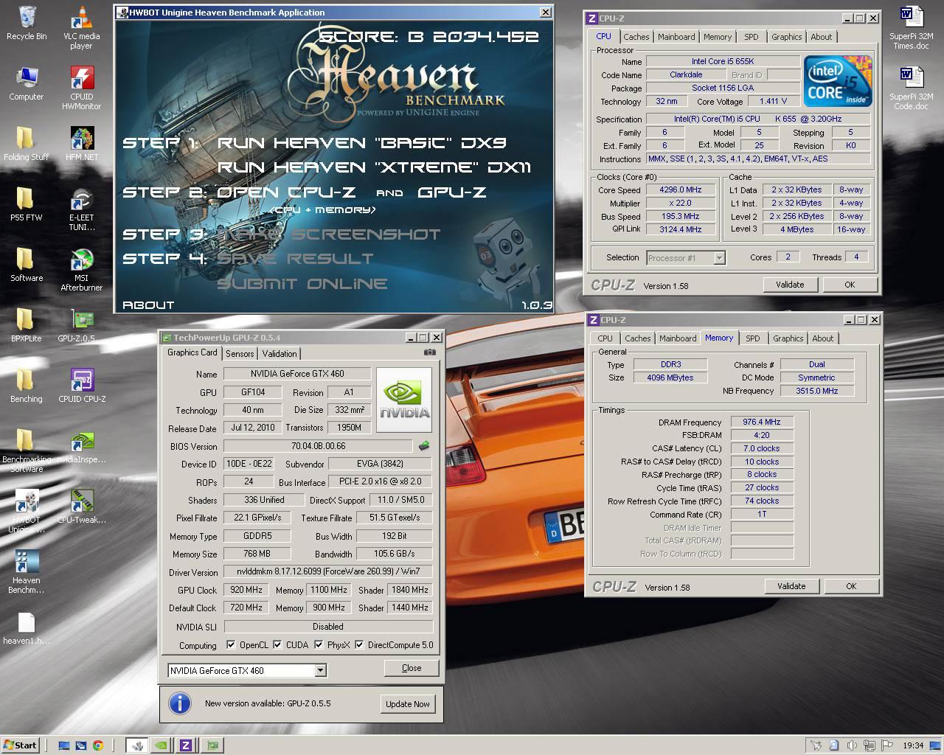The height and width of the screenshot is (755, 944).
Task: Switch to the Validation tab in GPU-Z
Action: coord(280,354)
